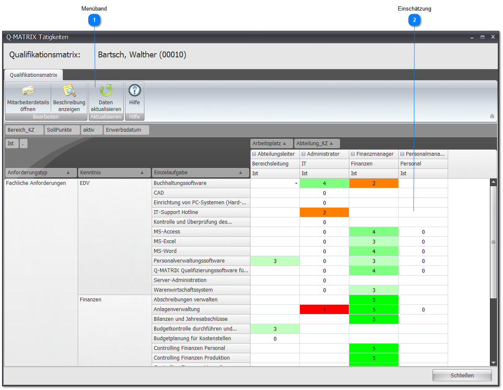This screenshot has width=503, height=390.
Task: Select the Personalverwaltungssoftware row
Action: point(201,261)
